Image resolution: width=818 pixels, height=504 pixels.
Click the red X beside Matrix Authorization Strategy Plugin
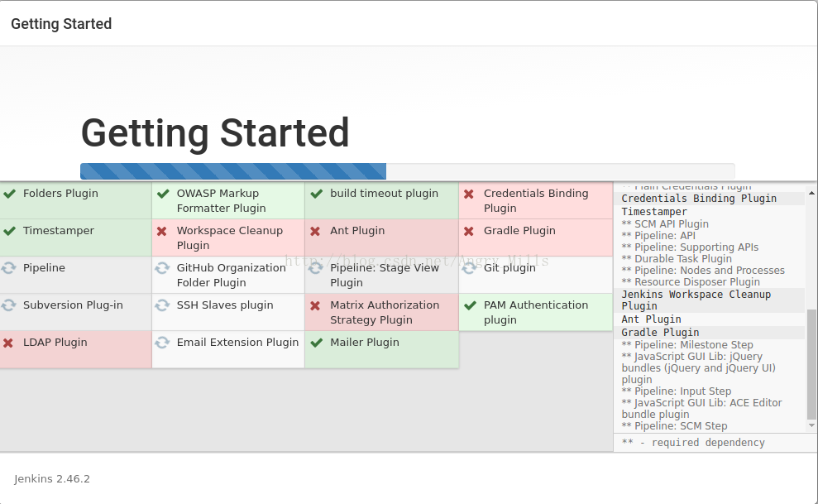click(x=315, y=305)
